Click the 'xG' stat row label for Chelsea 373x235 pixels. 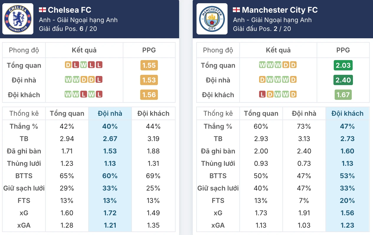24,213
